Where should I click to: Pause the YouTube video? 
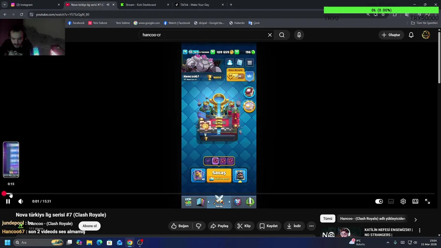pos(8,201)
